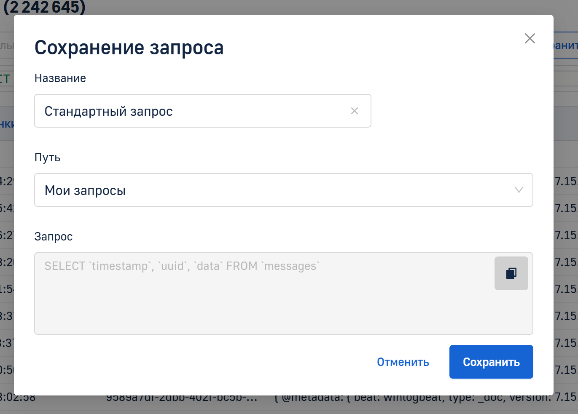Copy the query text with copy icon

[x=511, y=273]
